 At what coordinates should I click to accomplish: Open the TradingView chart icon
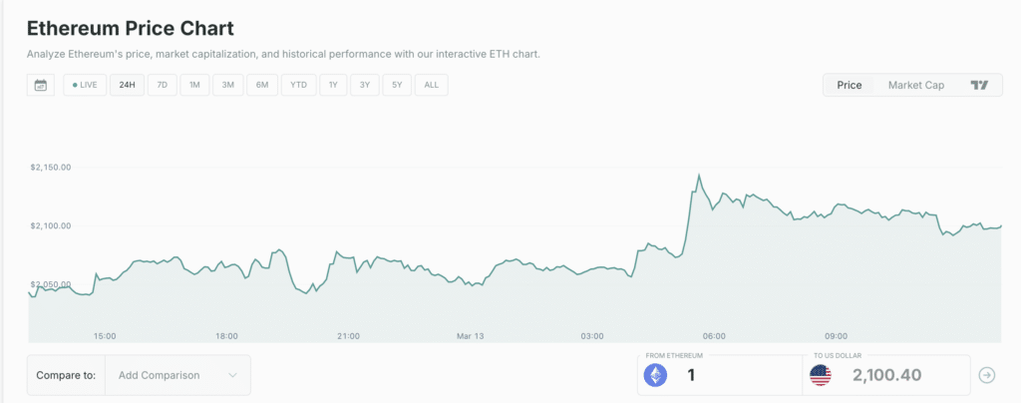(x=979, y=85)
